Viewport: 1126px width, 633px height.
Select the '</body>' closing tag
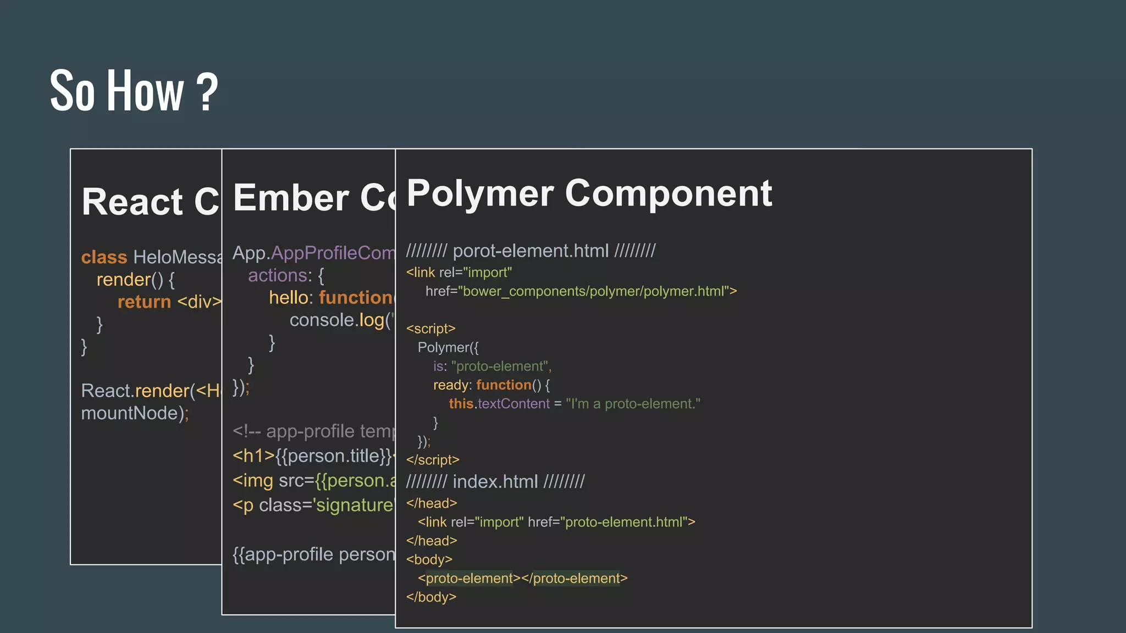point(432,597)
